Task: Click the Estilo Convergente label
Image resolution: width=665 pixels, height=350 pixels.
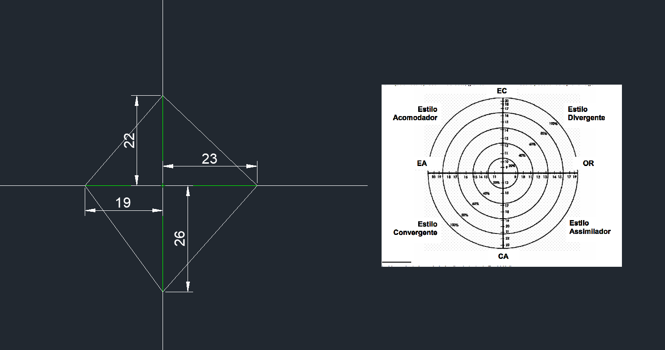Action: pos(415,228)
